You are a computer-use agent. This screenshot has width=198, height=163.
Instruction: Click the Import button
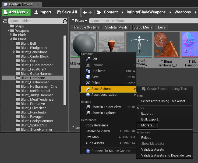click(x=43, y=12)
